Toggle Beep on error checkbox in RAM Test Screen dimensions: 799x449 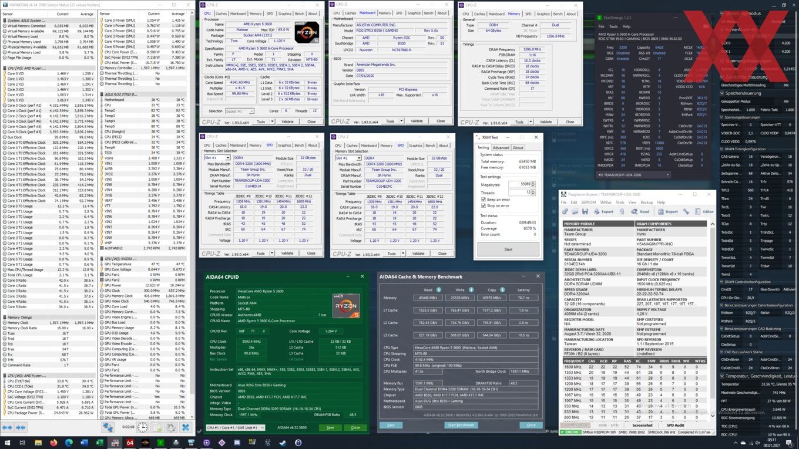(484, 200)
